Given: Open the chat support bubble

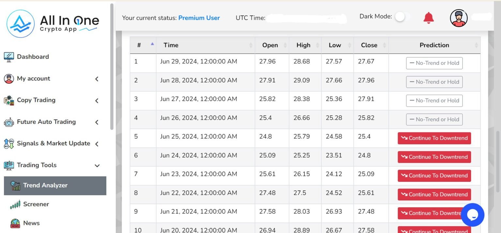Looking at the screenshot, I should coord(472,215).
